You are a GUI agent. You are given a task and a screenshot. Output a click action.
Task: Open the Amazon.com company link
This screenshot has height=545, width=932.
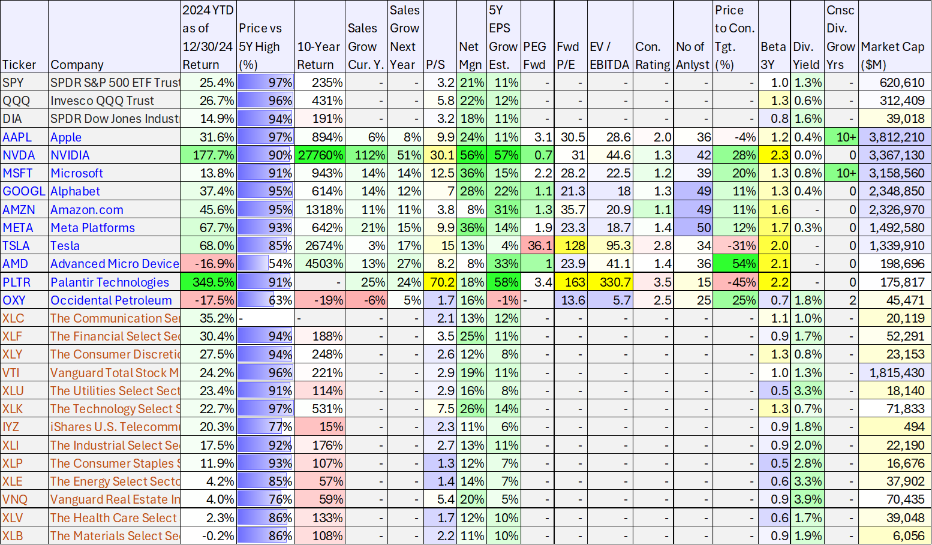[87, 210]
